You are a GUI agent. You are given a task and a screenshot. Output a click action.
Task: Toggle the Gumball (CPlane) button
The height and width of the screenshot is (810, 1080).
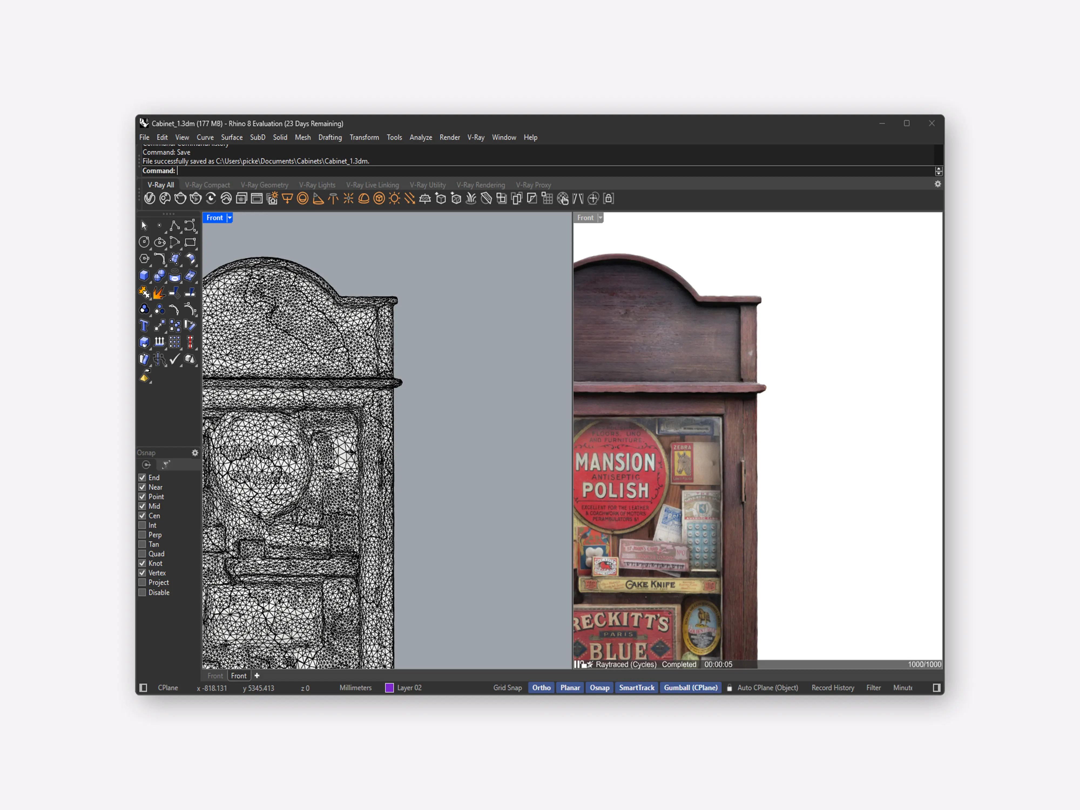tap(690, 687)
